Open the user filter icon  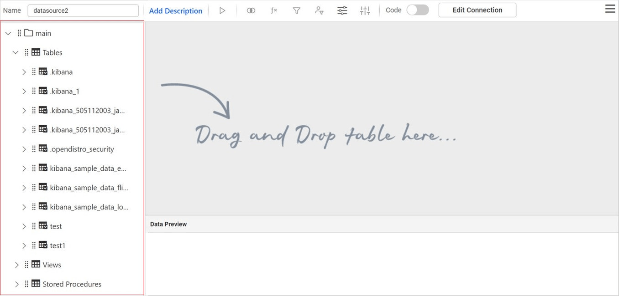point(320,10)
